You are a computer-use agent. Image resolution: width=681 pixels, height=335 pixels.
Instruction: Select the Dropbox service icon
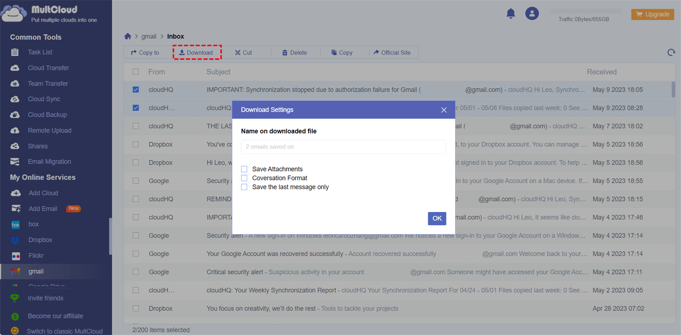[16, 240]
